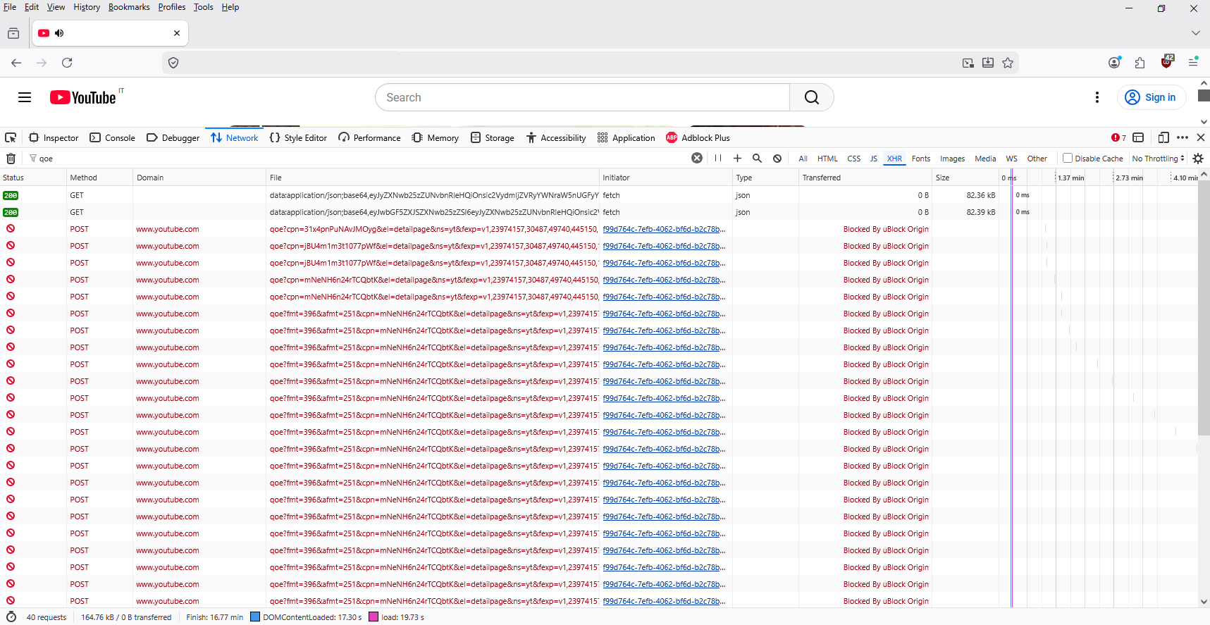The width and height of the screenshot is (1210, 625).
Task: Close the developer tools panel
Action: (1201, 137)
